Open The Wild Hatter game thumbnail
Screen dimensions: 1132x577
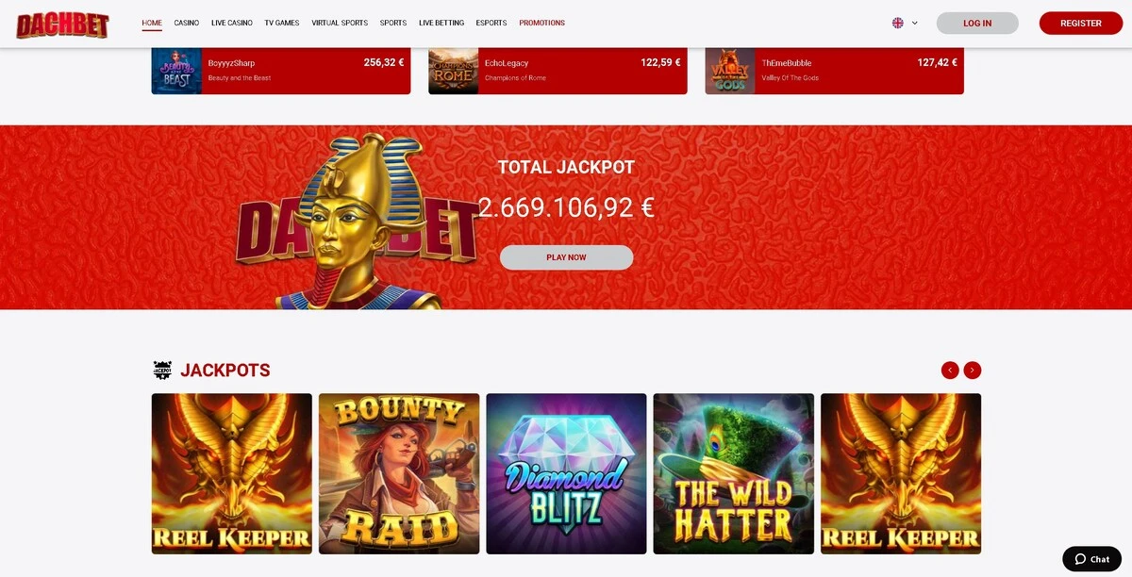[x=734, y=474]
